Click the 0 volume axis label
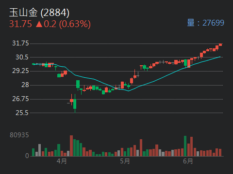This screenshot has width=233, height=174. pyautogui.click(x=27, y=156)
